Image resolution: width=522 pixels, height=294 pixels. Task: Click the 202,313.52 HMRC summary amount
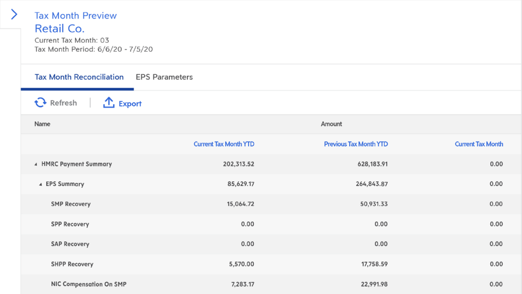(x=238, y=164)
